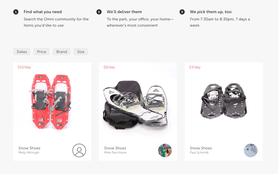The height and width of the screenshot is (174, 278).
Task: Click the $8/day price label
Action: (109, 67)
